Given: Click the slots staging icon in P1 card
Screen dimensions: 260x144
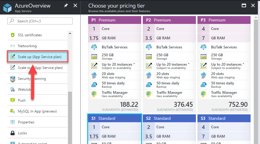Looking at the screenshot, I should (x=94, y=75).
